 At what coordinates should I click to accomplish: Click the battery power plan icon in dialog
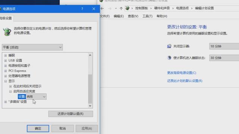tap(7, 32)
